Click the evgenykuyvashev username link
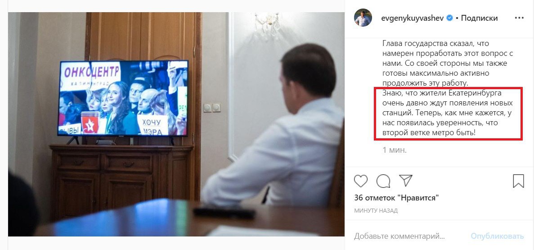 [x=413, y=18]
